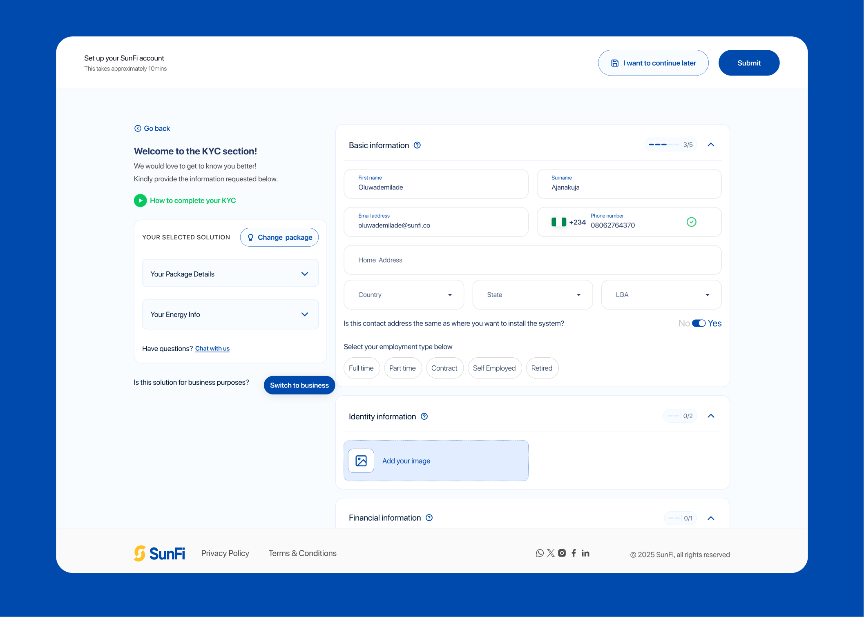Open the State dropdown
864x617 pixels.
(532, 295)
